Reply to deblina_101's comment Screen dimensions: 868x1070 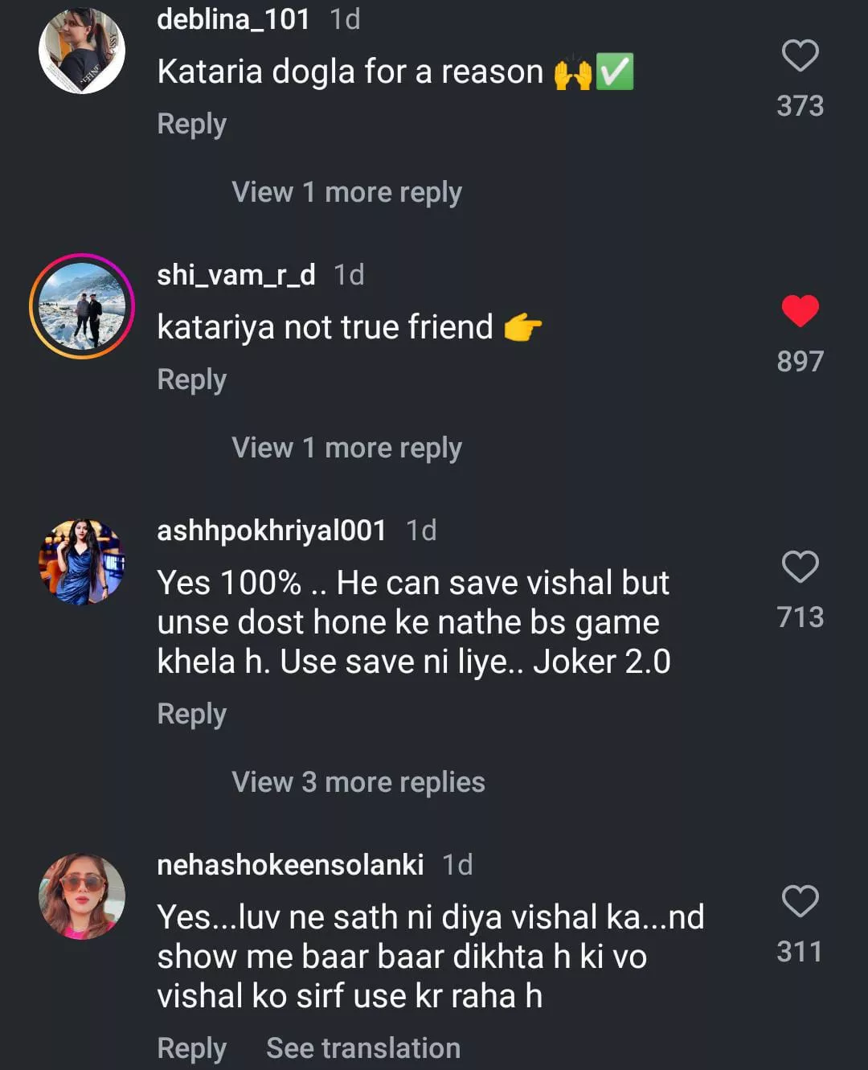191,125
